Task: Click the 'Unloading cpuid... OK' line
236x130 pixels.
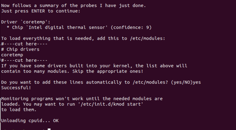Action: pyautogui.click(x=30, y=120)
